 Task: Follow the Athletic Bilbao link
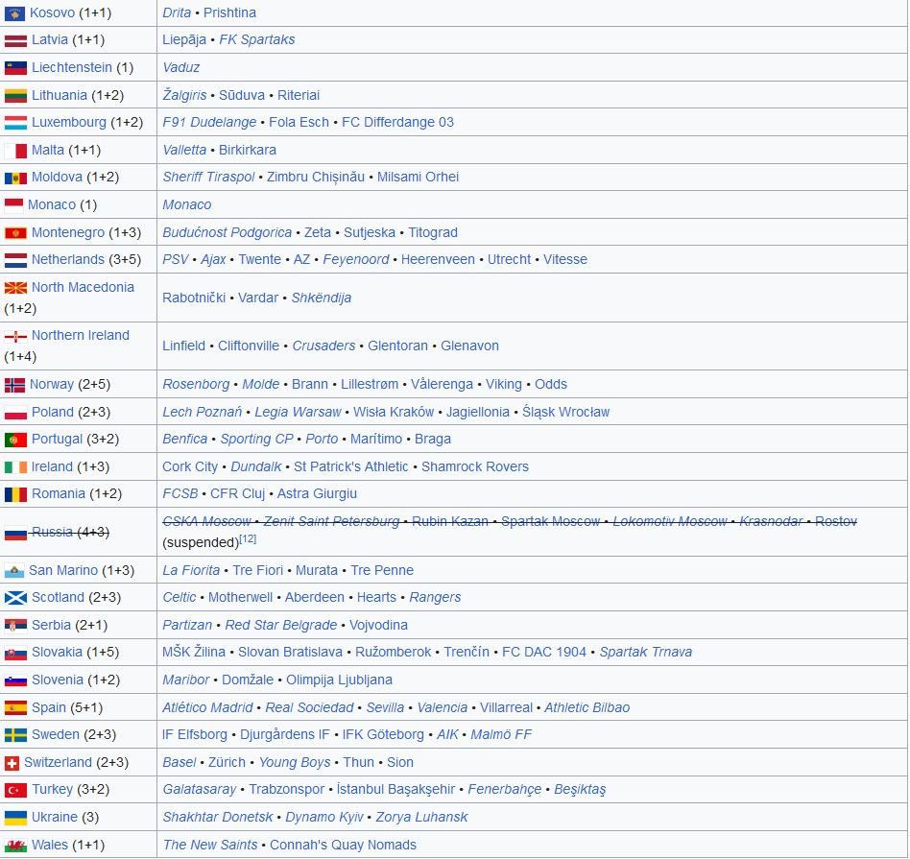(x=587, y=708)
